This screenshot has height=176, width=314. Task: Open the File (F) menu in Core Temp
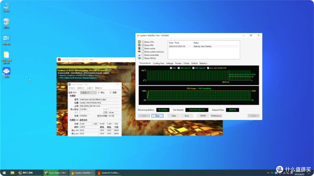point(72,88)
